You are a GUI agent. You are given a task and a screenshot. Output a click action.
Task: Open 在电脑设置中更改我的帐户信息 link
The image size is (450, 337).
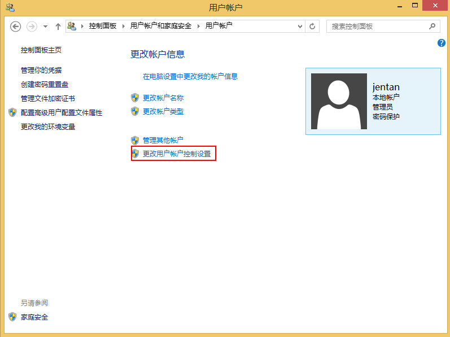point(190,76)
